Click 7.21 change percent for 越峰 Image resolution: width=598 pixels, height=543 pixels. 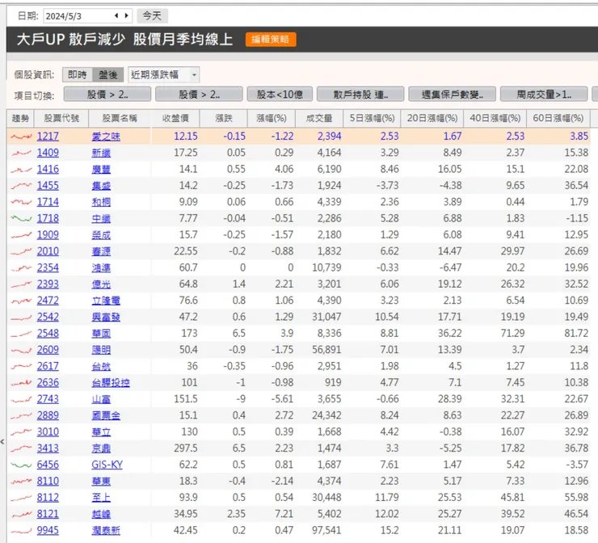click(x=284, y=514)
